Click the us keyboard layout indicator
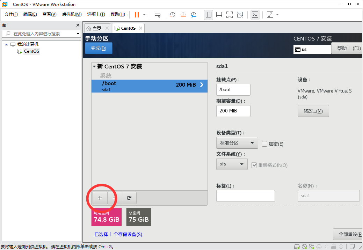Screen dimensions: 363x250 pyautogui.click(x=312, y=50)
